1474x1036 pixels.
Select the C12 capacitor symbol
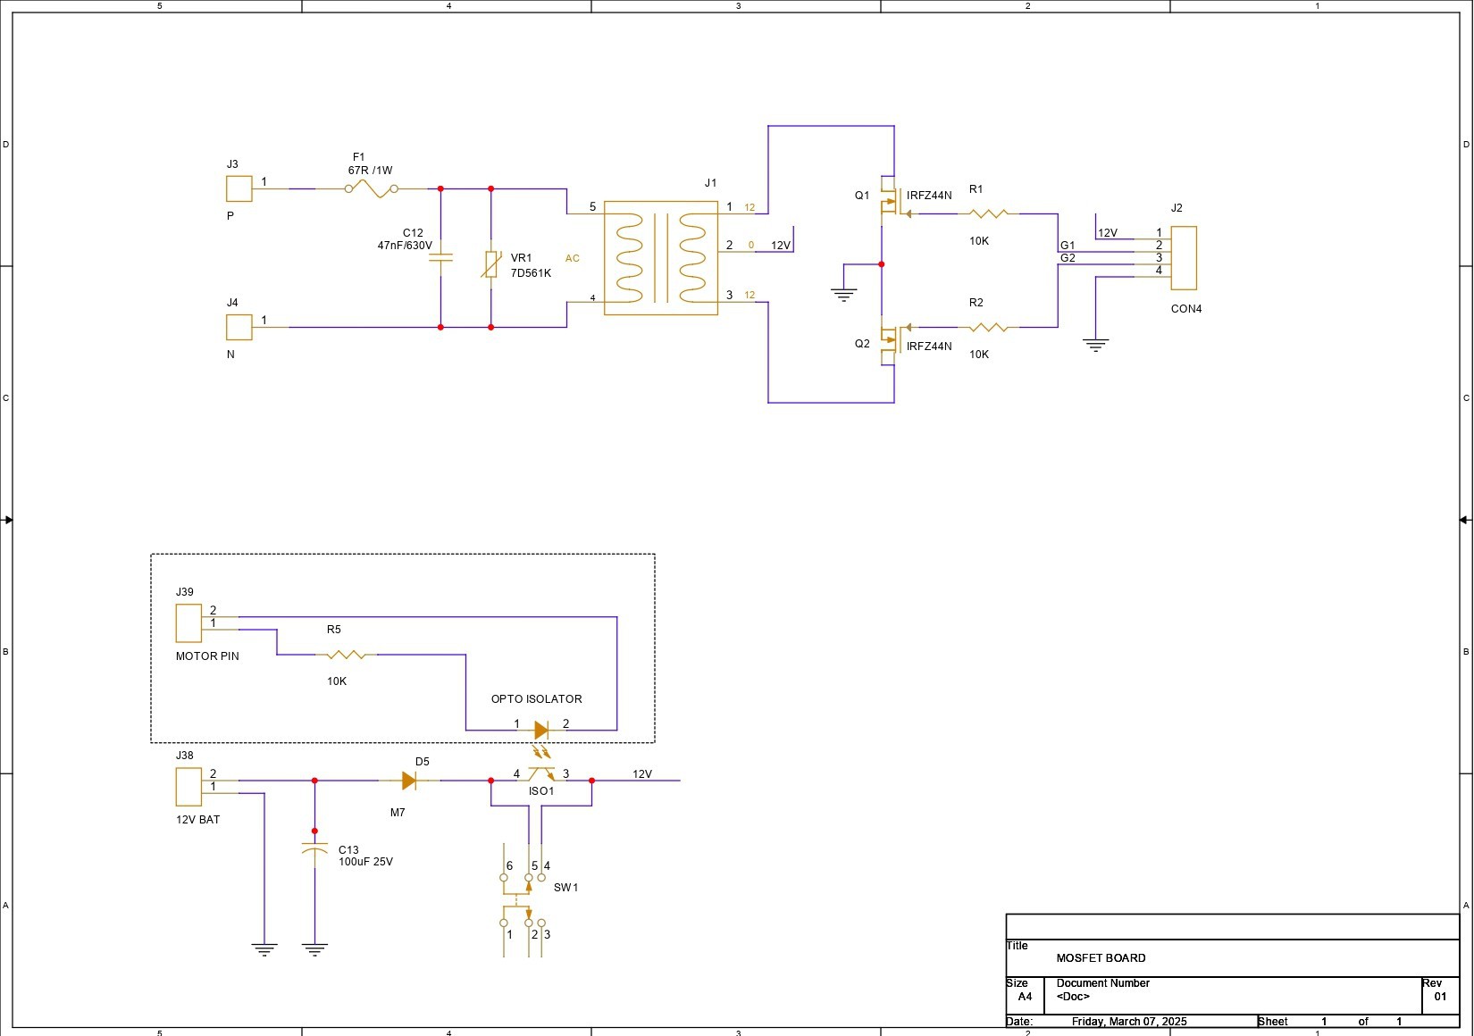coord(440,257)
